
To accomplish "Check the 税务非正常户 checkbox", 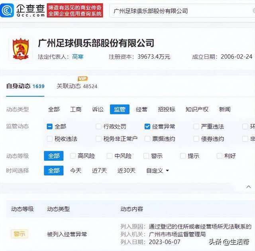I will click(98, 139).
